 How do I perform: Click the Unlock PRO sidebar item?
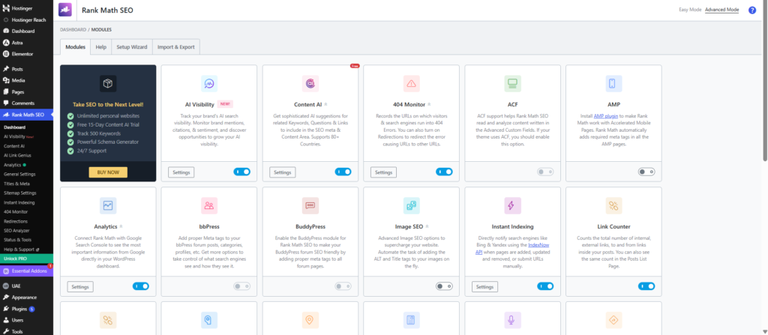[x=26, y=258]
